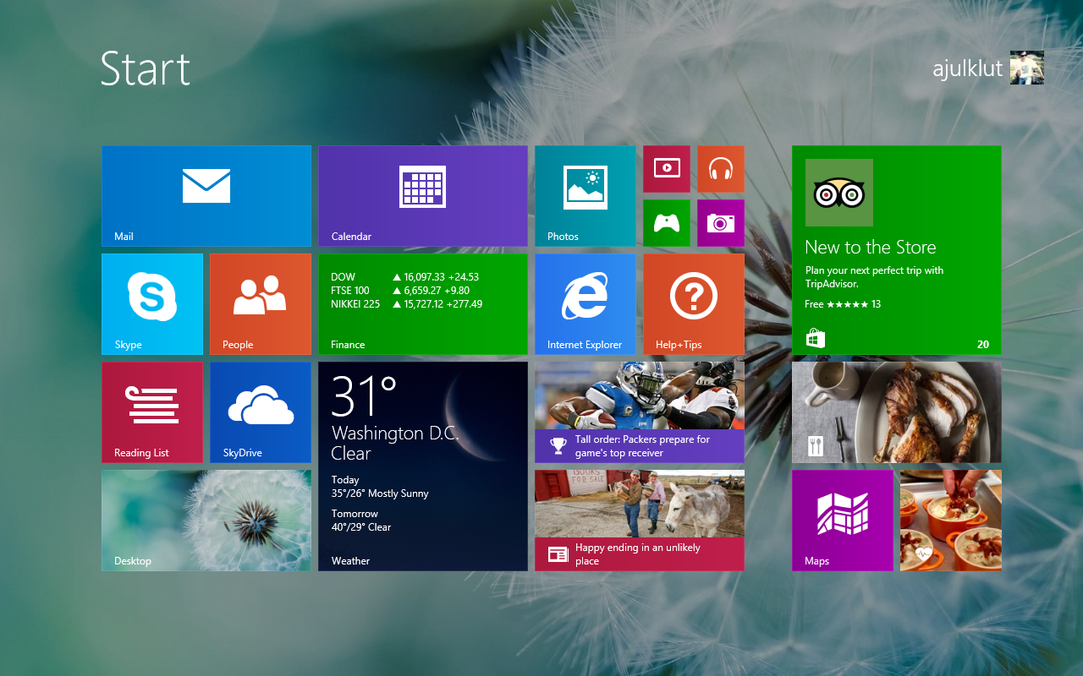Launch Skype tile

point(152,304)
